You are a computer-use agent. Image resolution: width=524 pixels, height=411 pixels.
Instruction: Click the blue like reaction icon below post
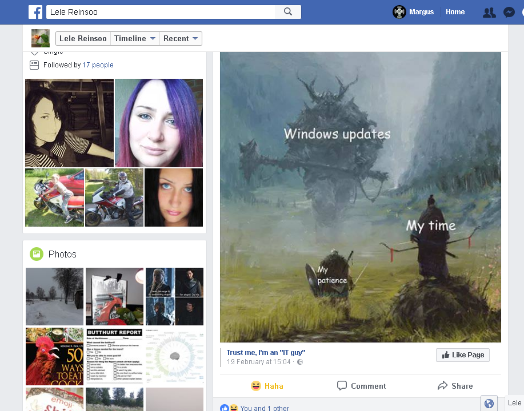coord(225,408)
